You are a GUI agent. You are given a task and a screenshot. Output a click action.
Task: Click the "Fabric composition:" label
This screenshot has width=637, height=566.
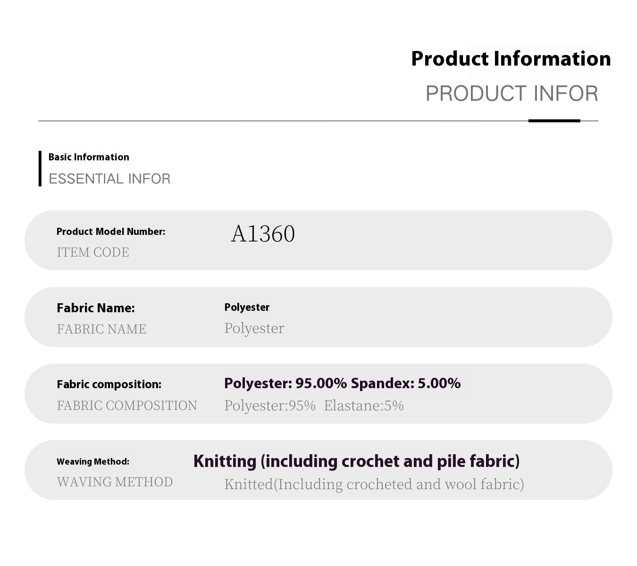(109, 384)
